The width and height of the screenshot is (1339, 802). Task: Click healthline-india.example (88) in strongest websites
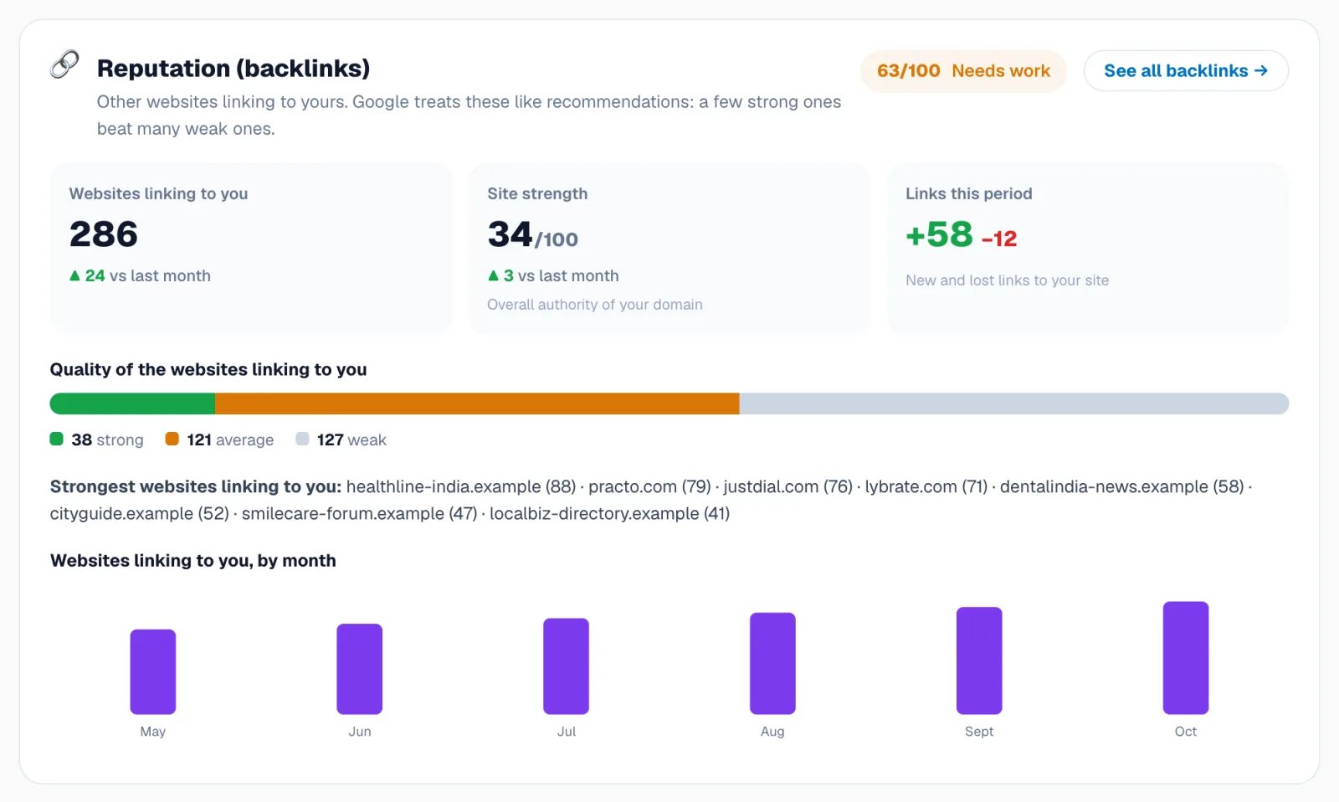[x=461, y=486]
